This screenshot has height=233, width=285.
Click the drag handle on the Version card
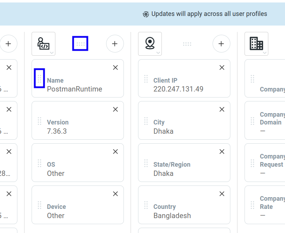pos(39,120)
